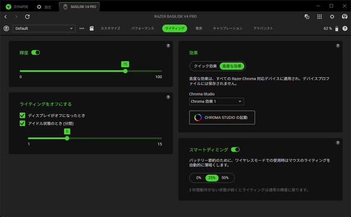Click the mouse icon on Basilisk V4 Pro tab
This screenshot has width=351, height=217.
[x=65, y=7]
